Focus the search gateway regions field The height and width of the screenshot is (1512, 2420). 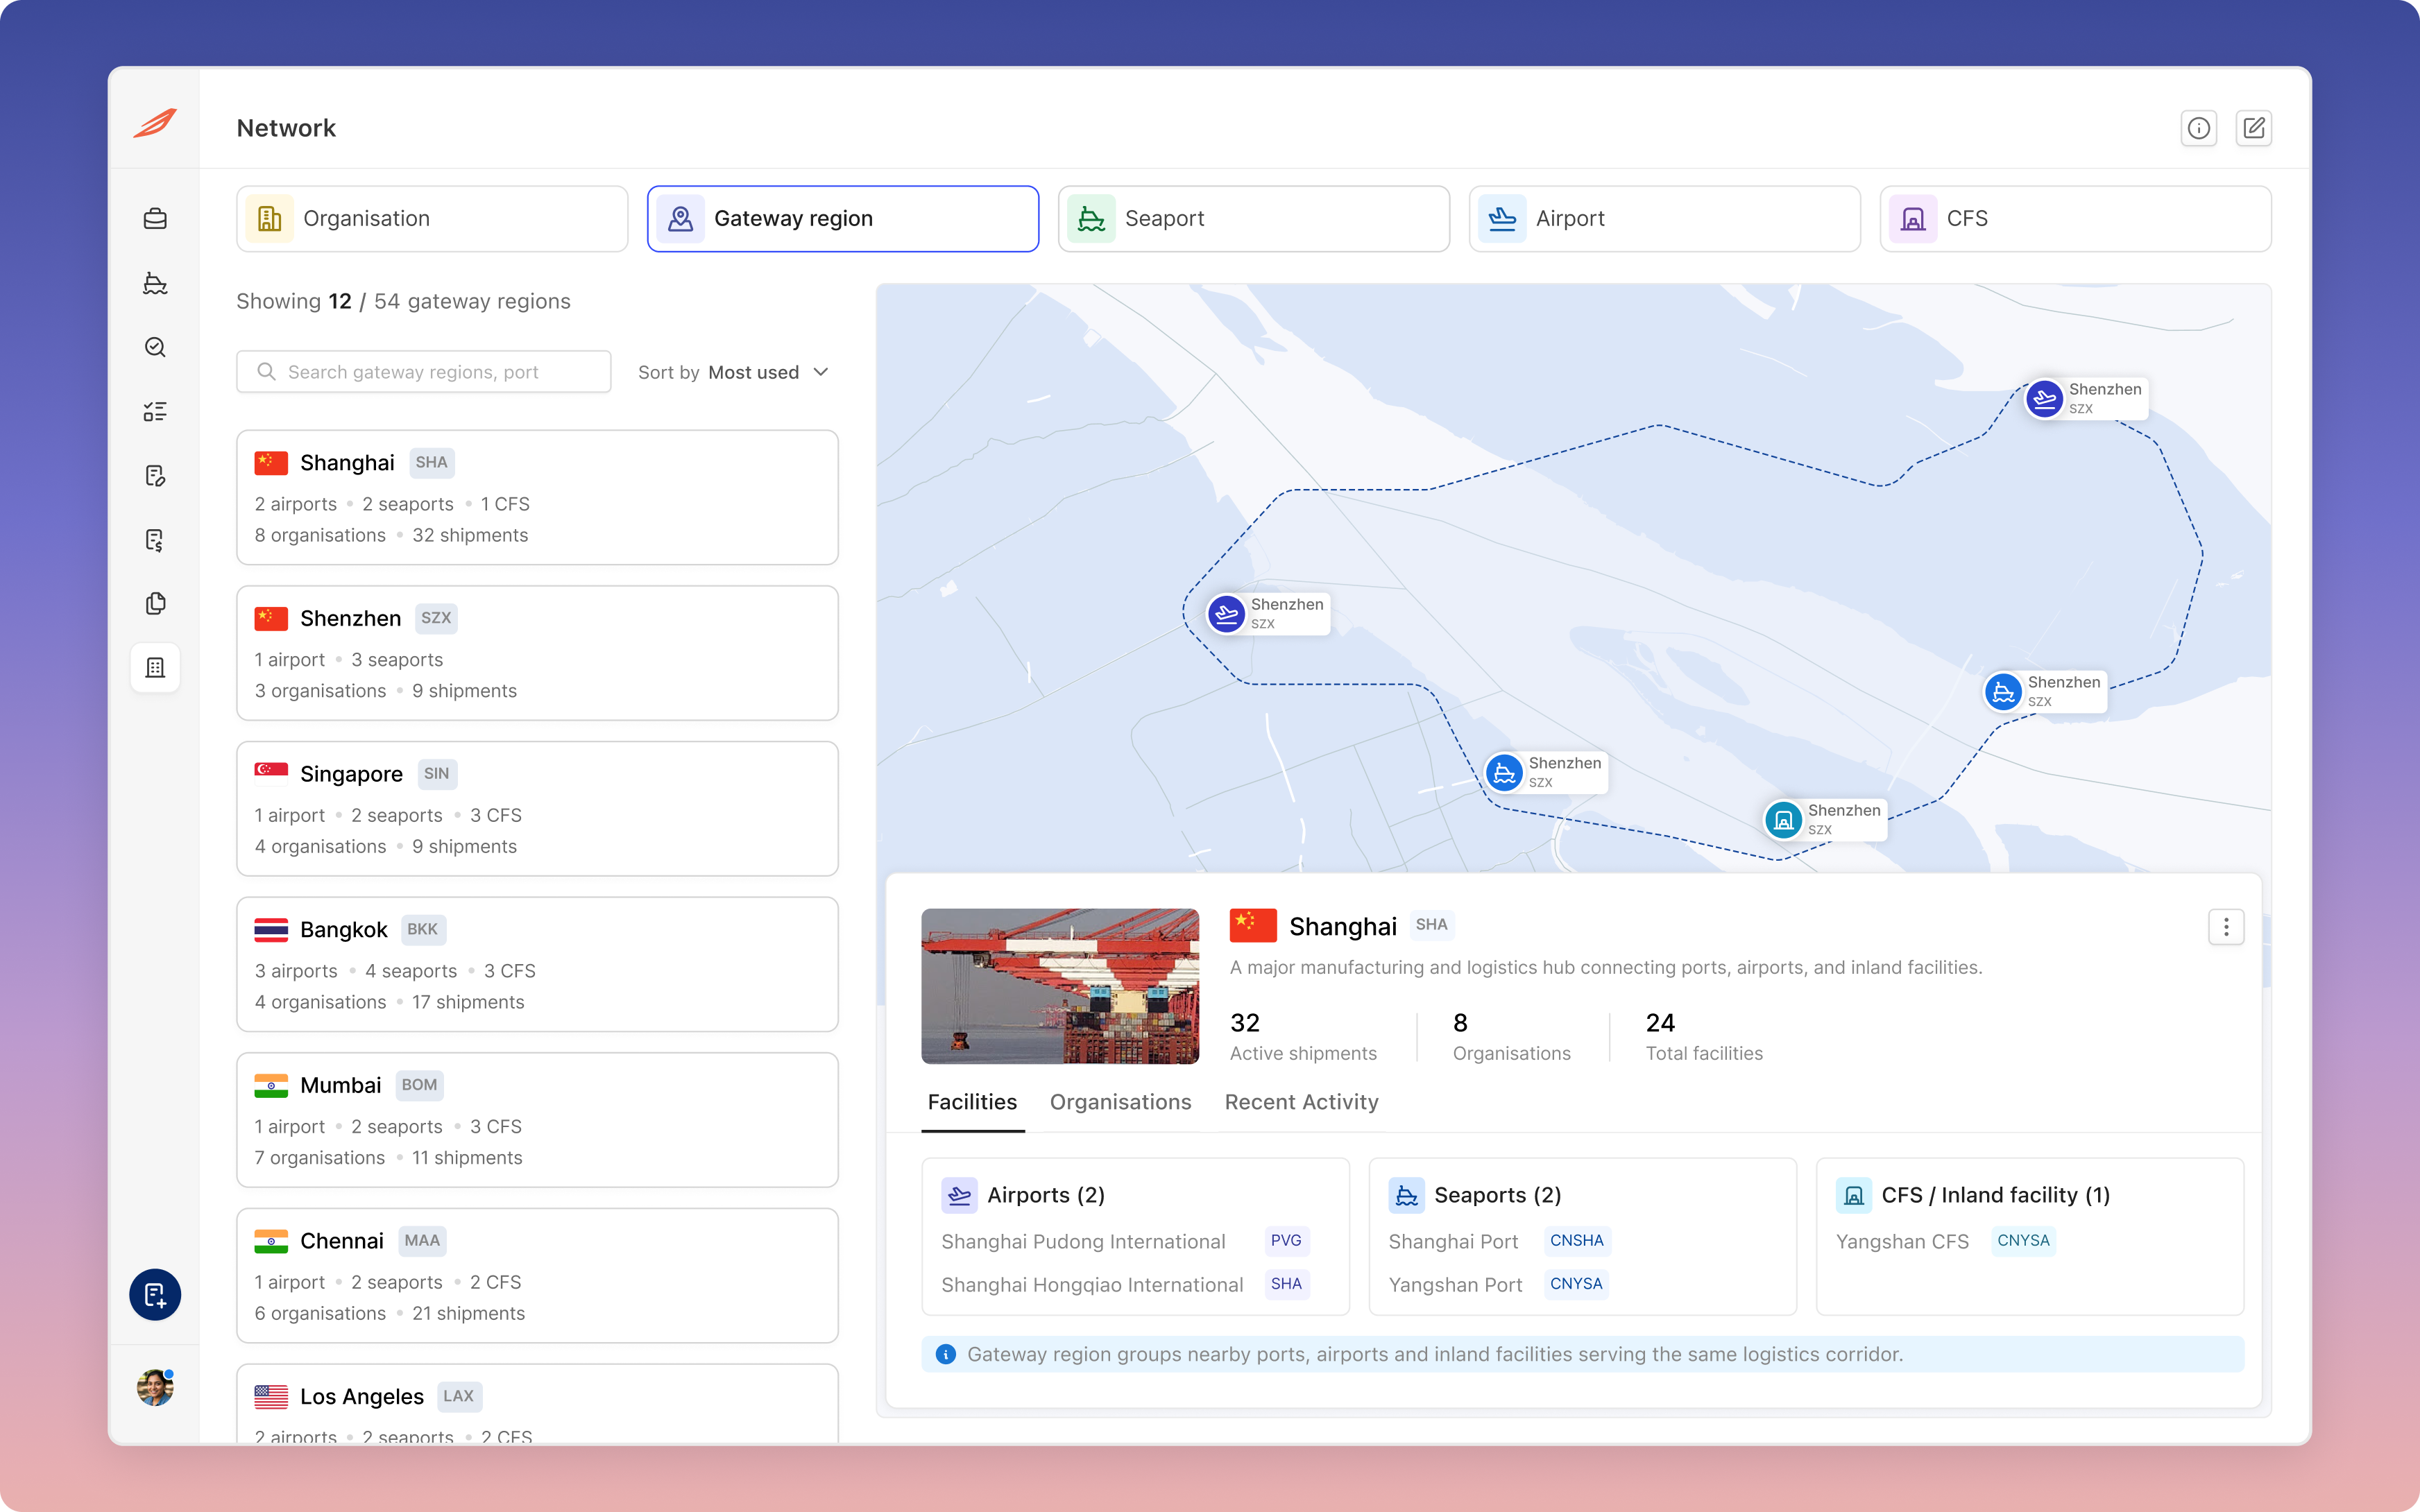coord(424,372)
